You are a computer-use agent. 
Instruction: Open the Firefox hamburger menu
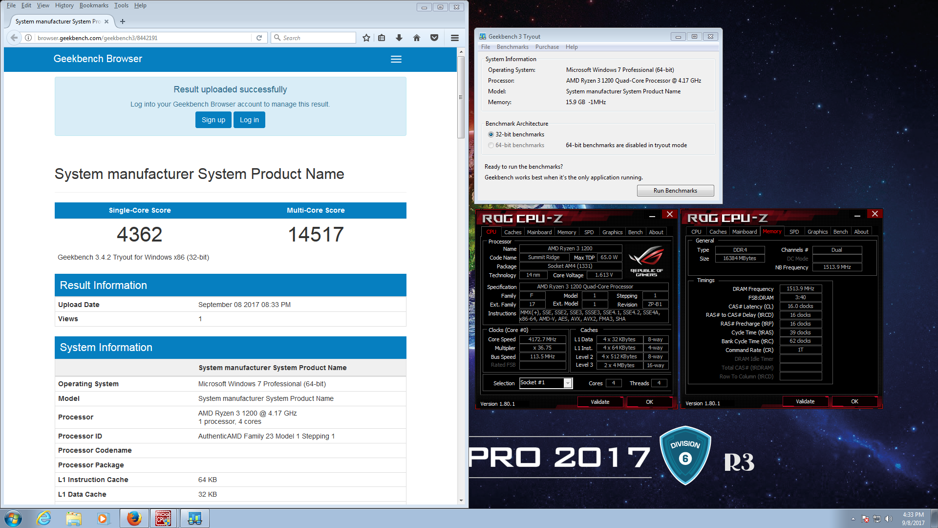pyautogui.click(x=455, y=38)
